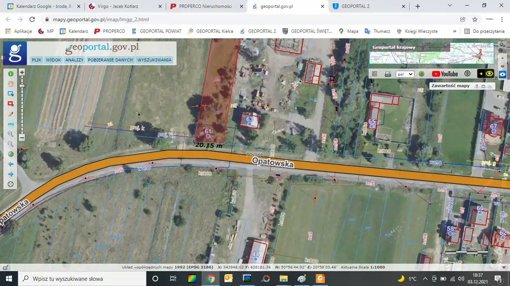Activate the hand pan tool
The width and height of the screenshot is (510, 286).
click(x=11, y=84)
